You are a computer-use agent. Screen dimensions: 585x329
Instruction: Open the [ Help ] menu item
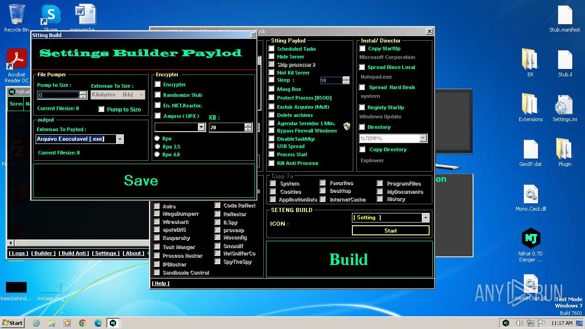pos(160,283)
